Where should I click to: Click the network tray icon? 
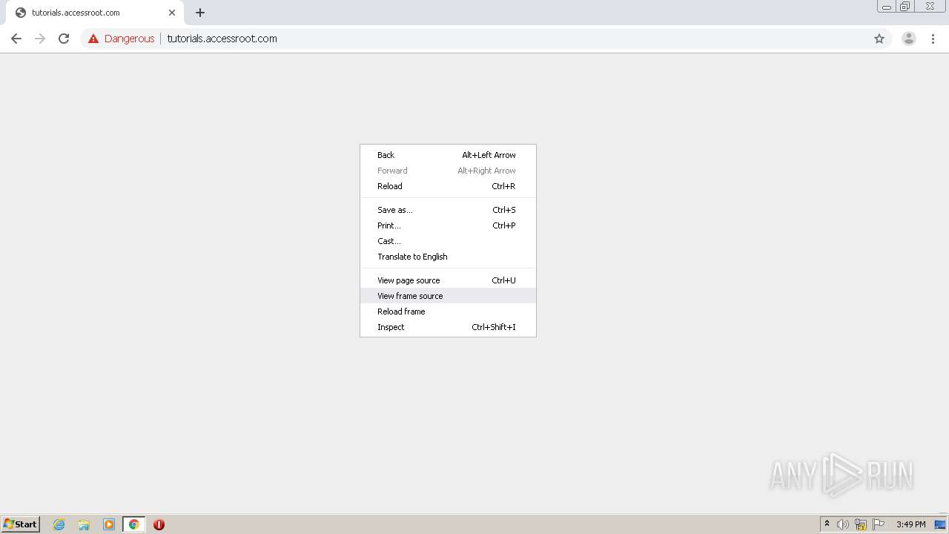[x=861, y=524]
